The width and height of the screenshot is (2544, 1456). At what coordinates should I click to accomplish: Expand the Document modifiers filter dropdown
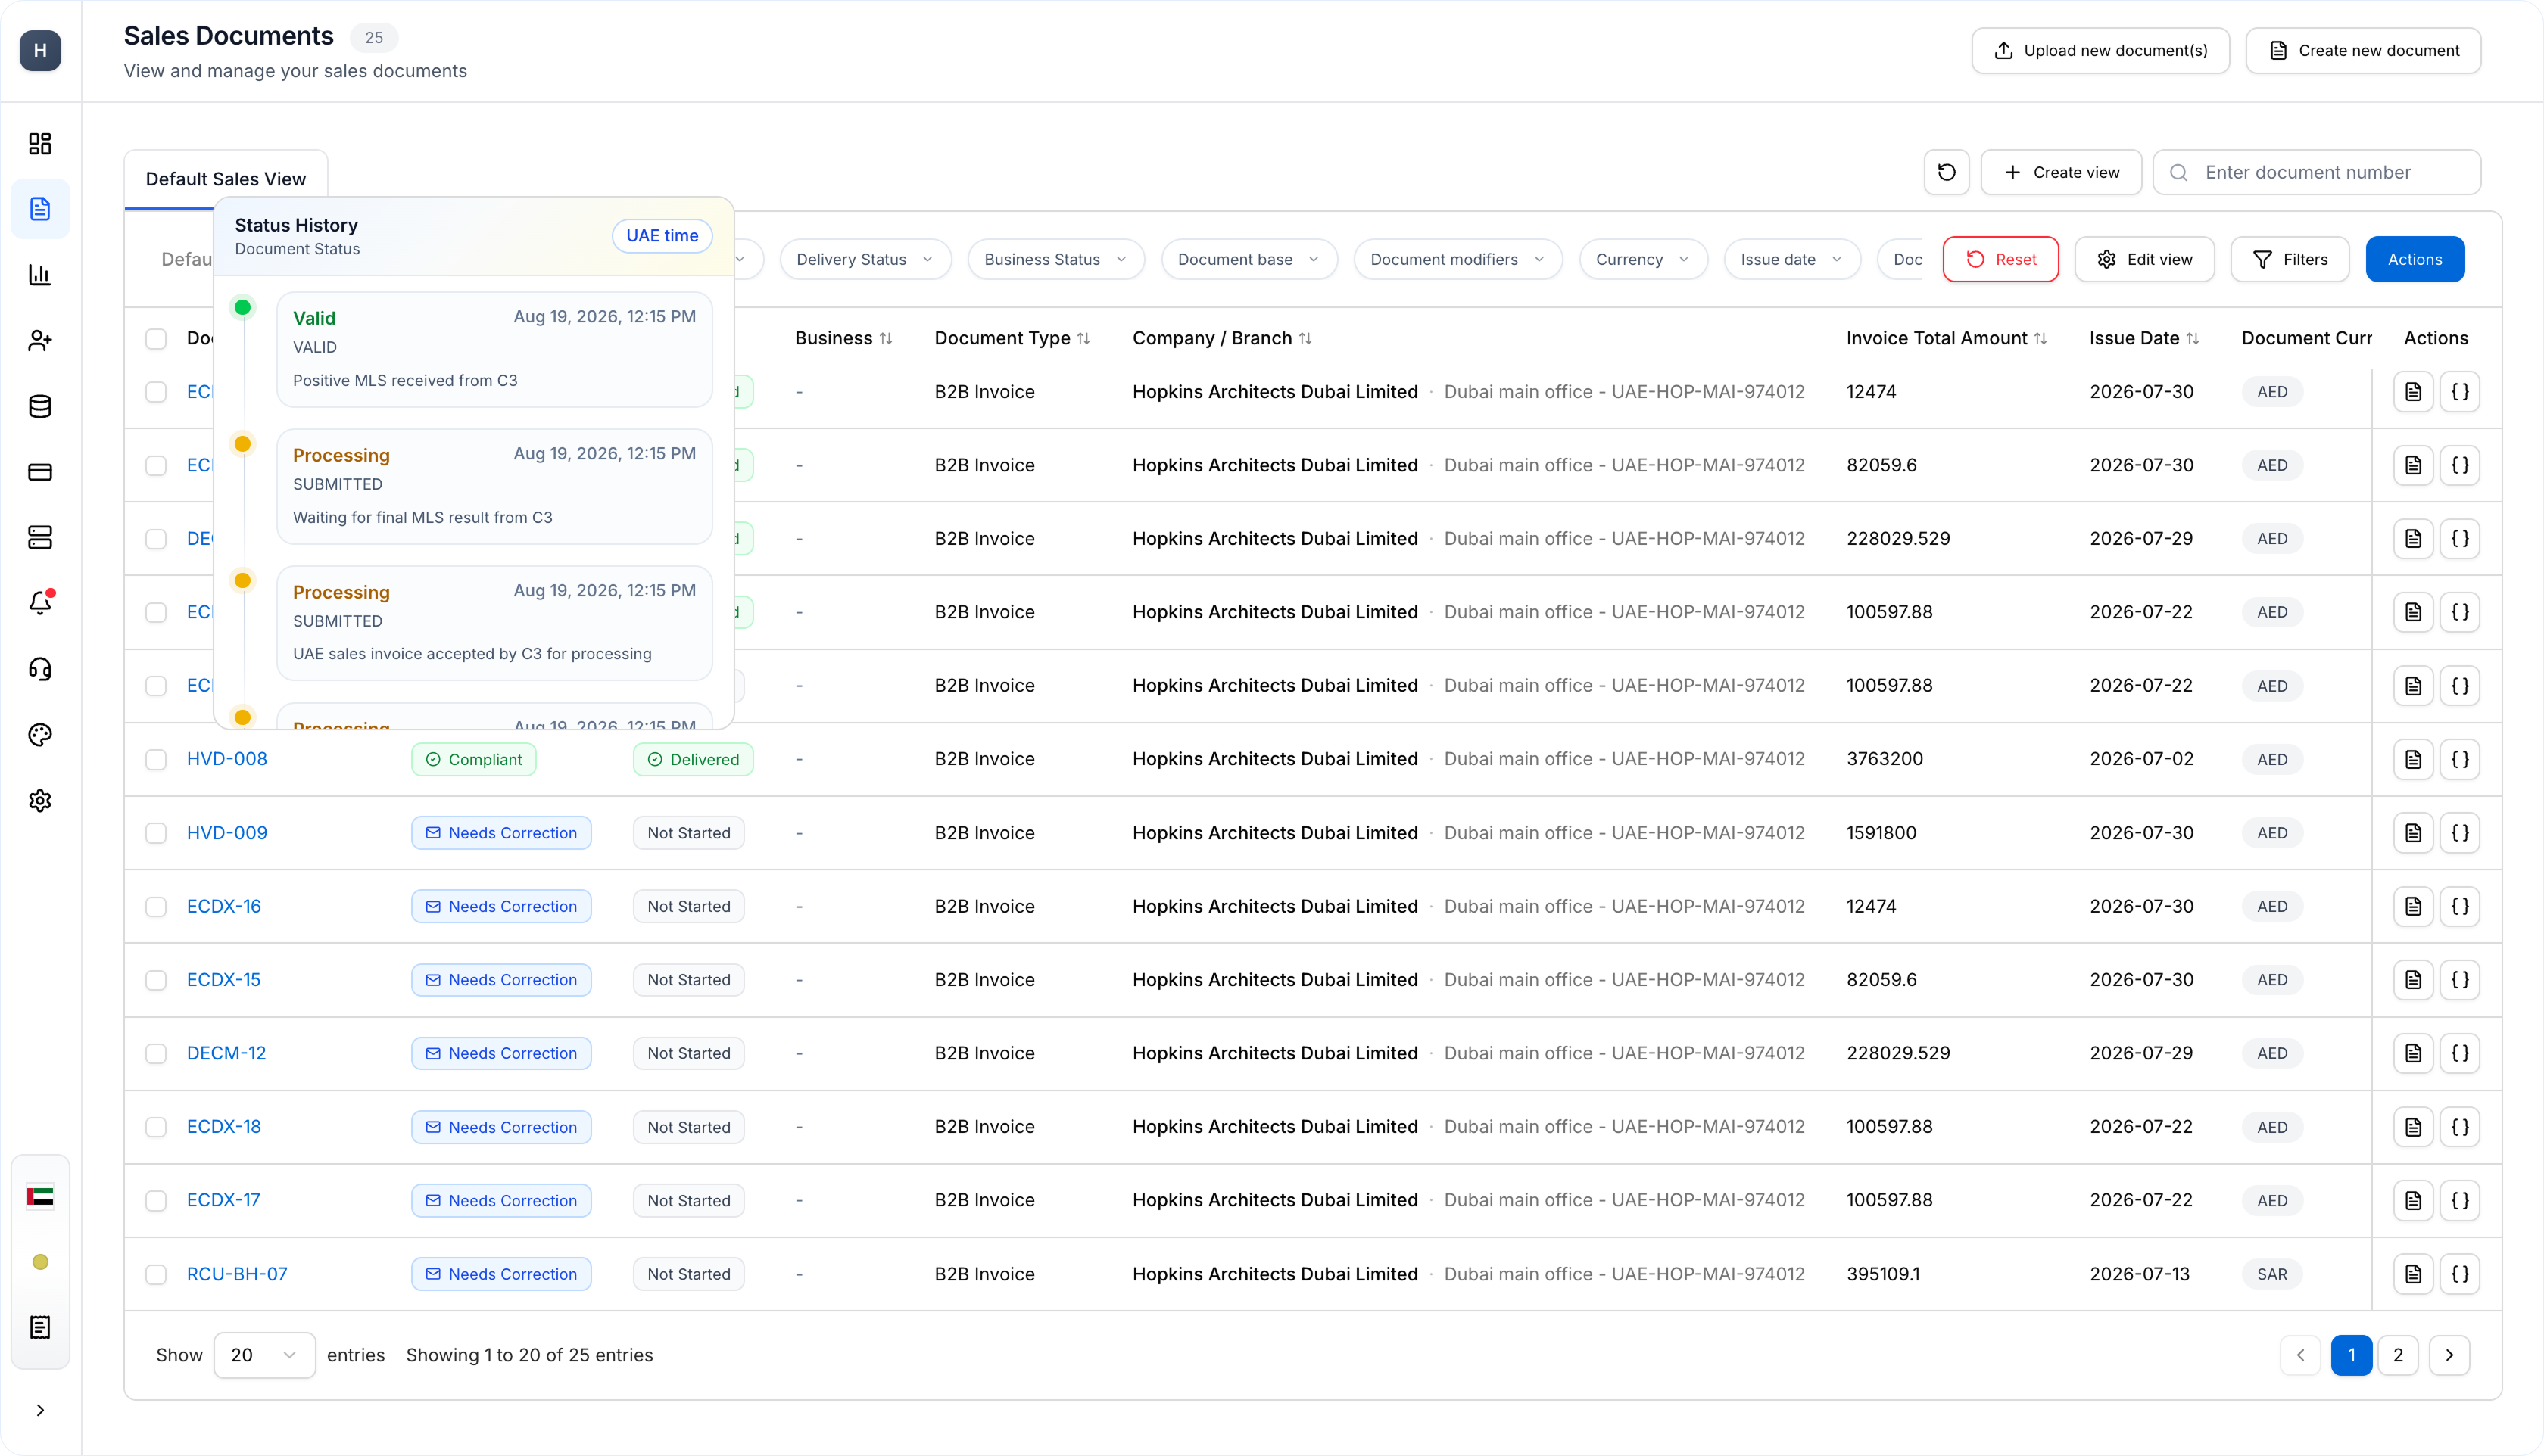(1457, 259)
